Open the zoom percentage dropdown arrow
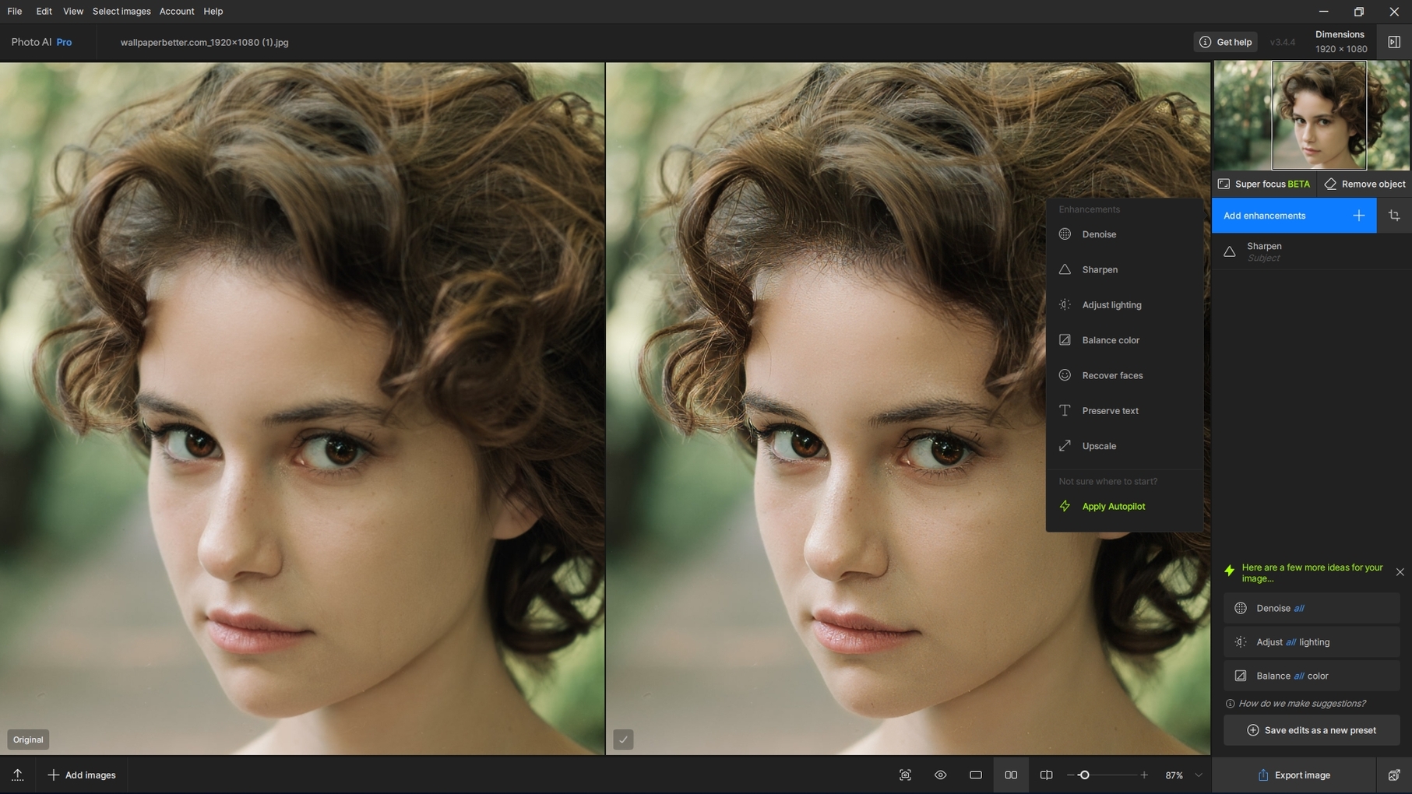The height and width of the screenshot is (794, 1412). tap(1199, 775)
